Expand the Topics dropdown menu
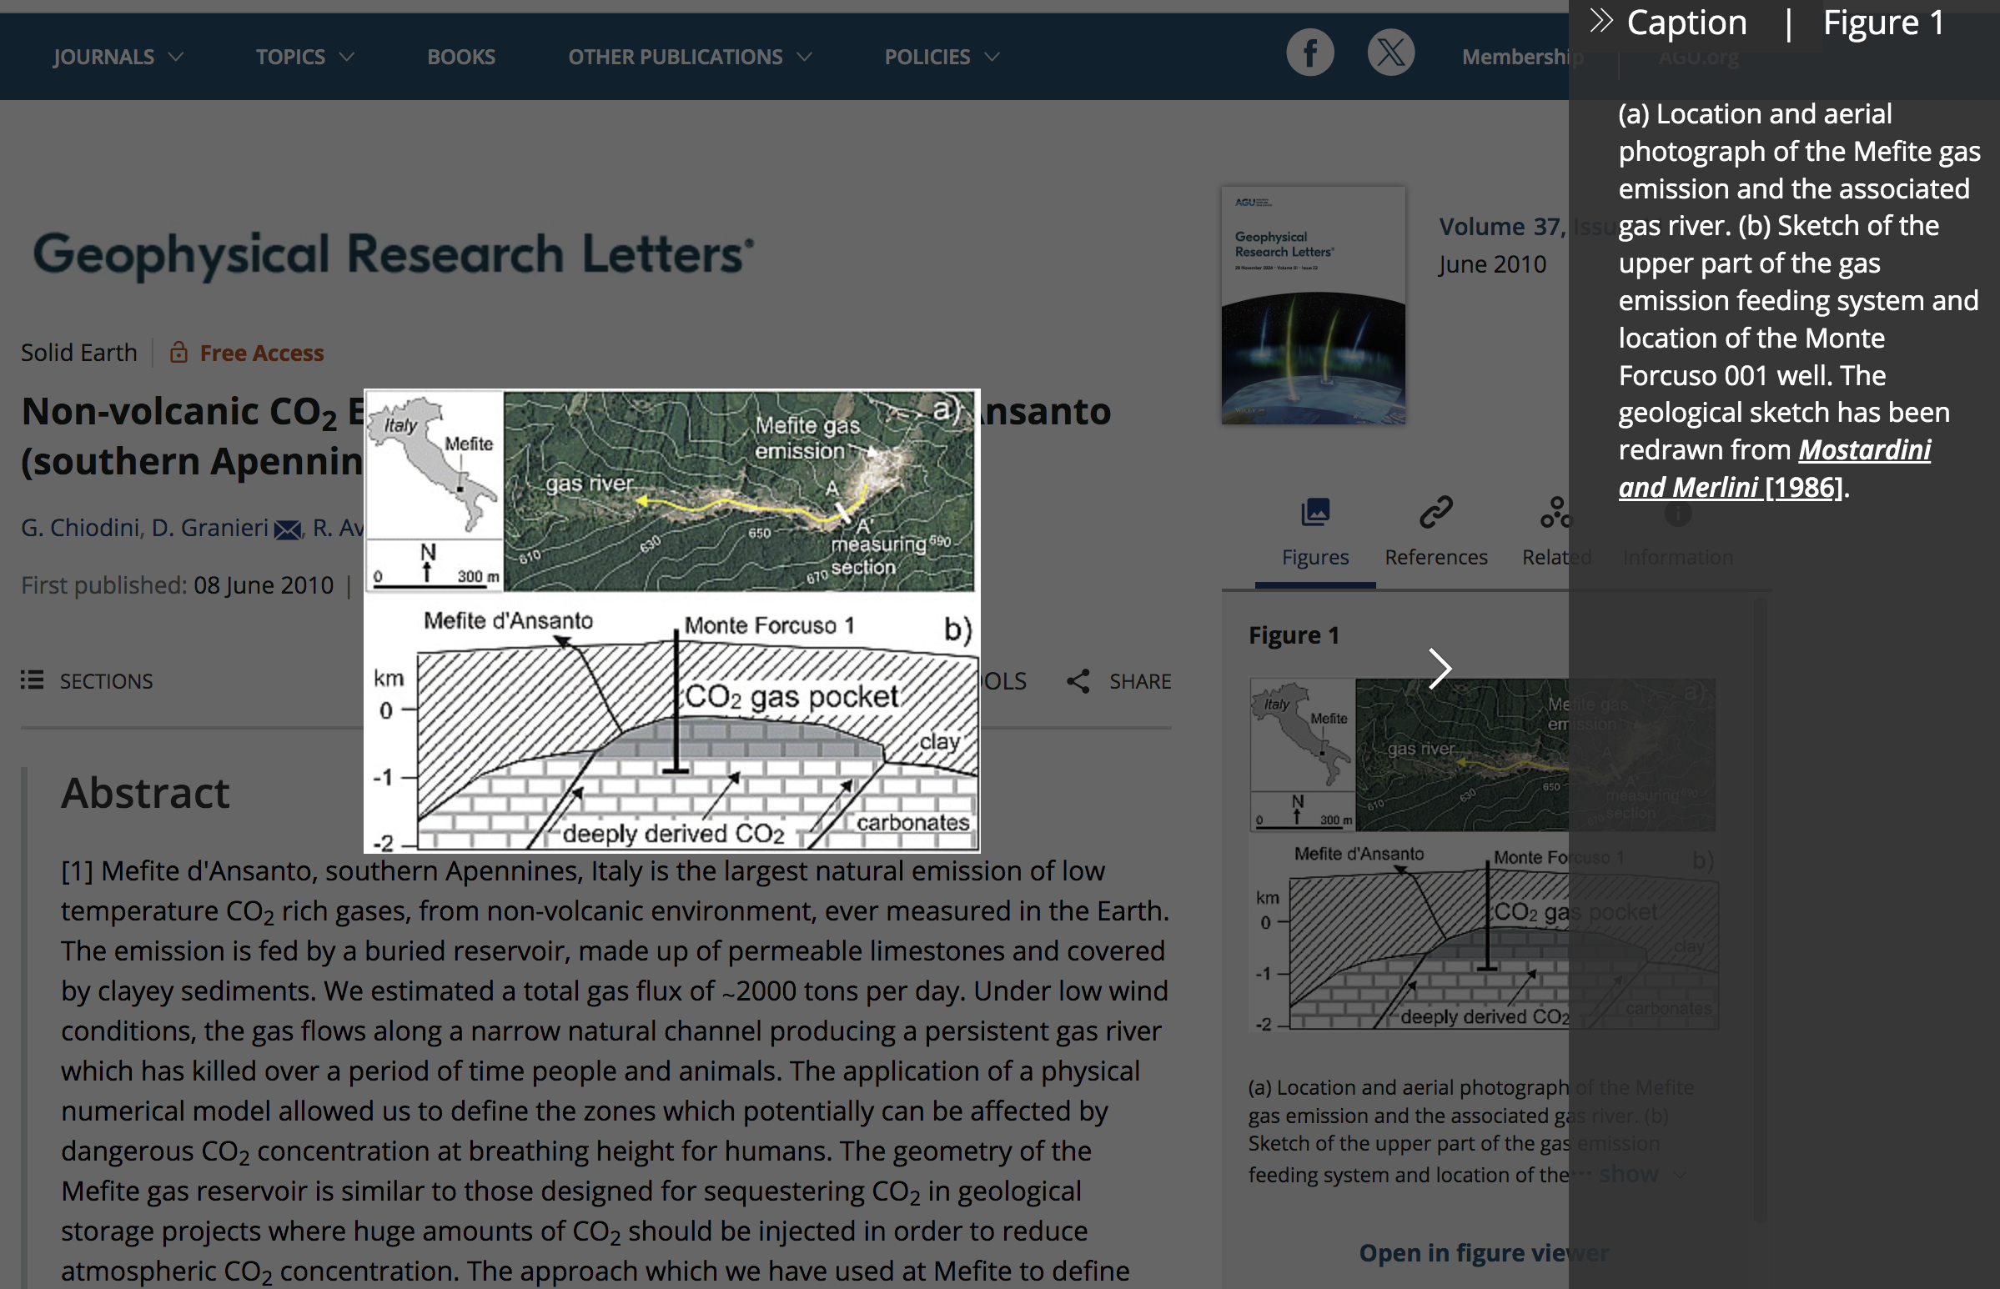The height and width of the screenshot is (1289, 2000). coord(304,57)
